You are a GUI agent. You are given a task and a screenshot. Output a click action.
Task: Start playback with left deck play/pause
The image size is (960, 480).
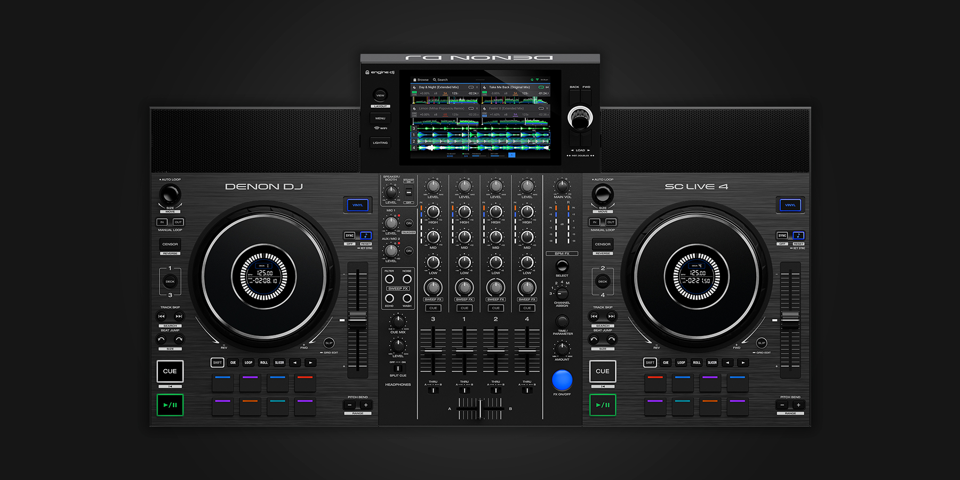170,405
